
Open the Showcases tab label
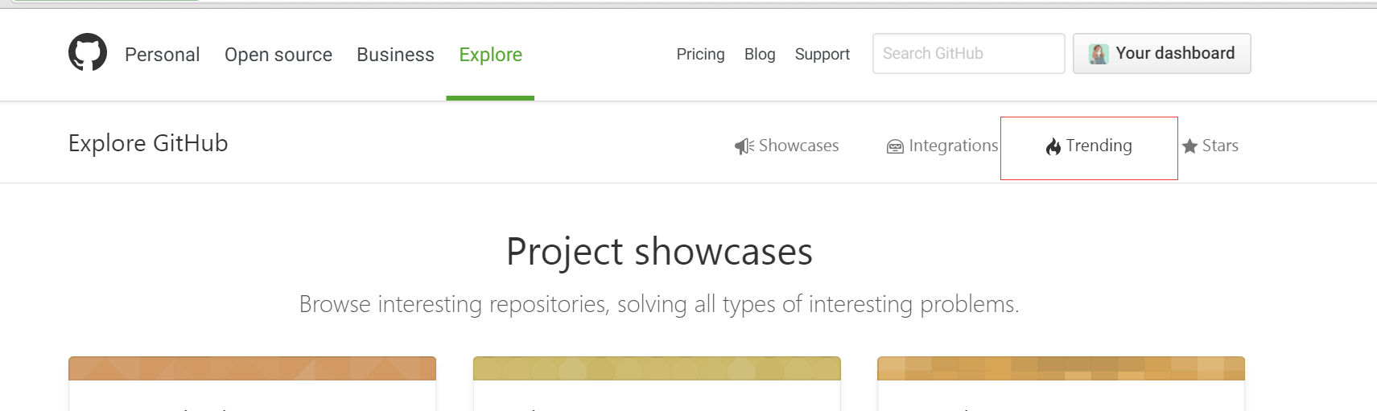point(798,146)
